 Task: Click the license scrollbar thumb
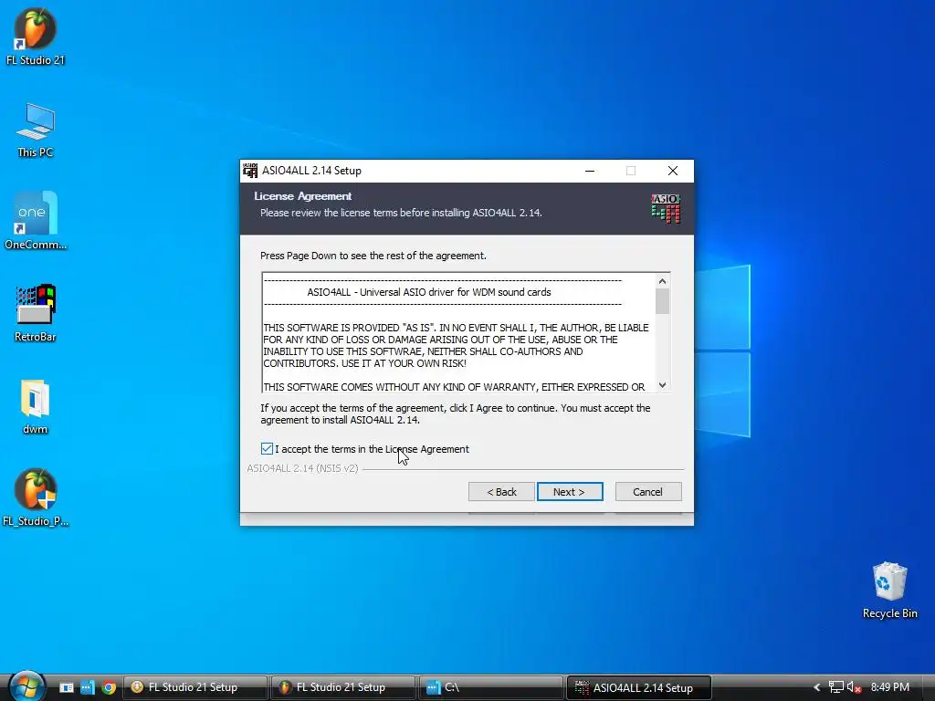[x=662, y=301]
